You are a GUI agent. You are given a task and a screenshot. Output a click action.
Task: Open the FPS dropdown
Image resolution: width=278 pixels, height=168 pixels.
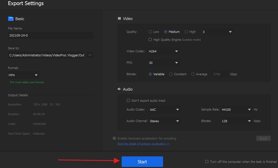pos(164,63)
